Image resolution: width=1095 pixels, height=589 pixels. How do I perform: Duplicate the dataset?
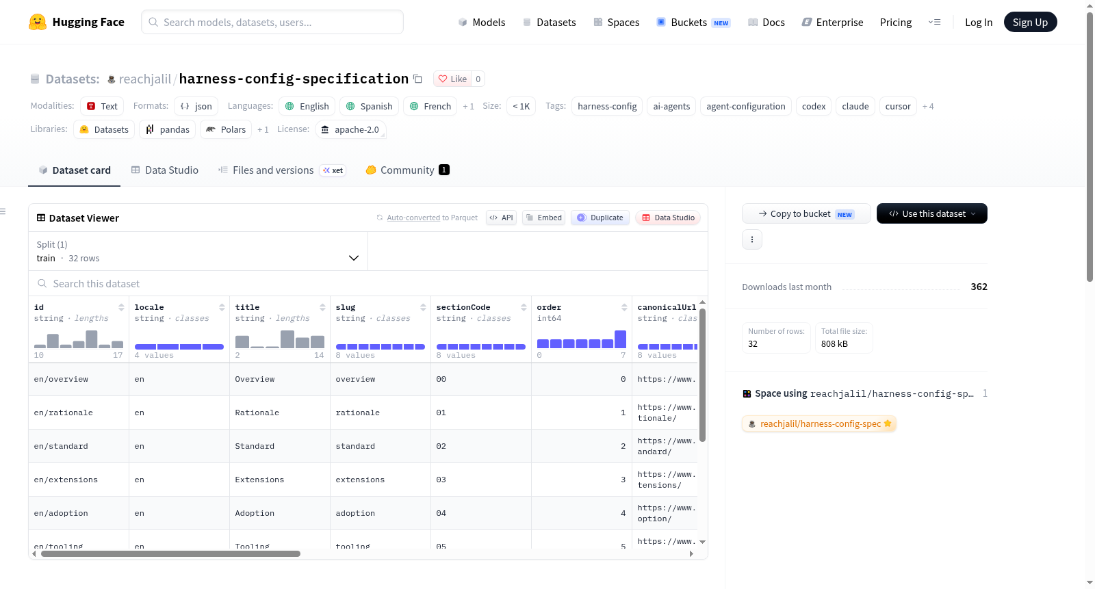point(600,218)
